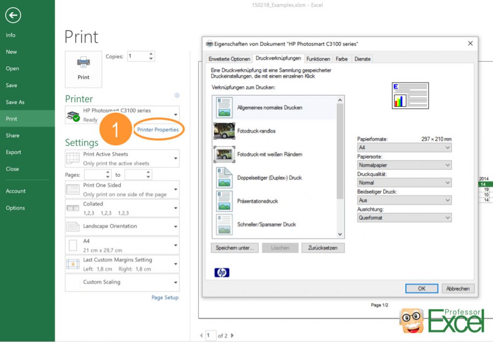
Task: Click the HP logo in the dialog
Action: click(221, 272)
